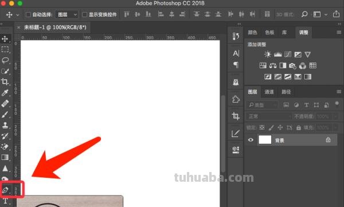Add a Hue/Saturation adjustment
The width and height of the screenshot is (344, 207).
tap(263, 65)
